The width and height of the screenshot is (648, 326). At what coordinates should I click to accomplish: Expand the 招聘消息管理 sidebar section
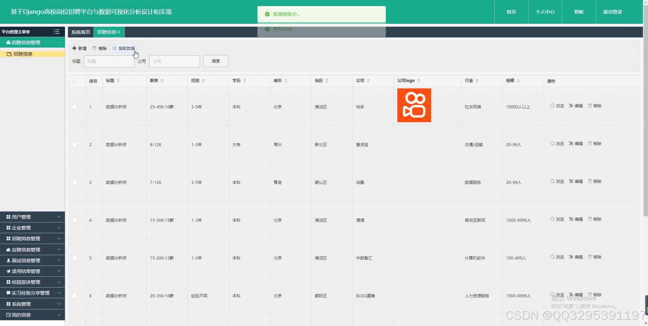point(32,239)
